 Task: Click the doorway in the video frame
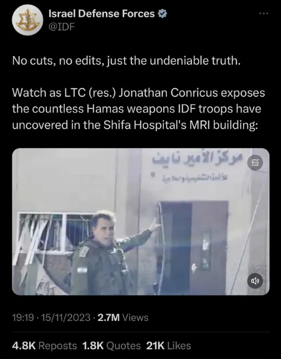[x=193, y=247]
